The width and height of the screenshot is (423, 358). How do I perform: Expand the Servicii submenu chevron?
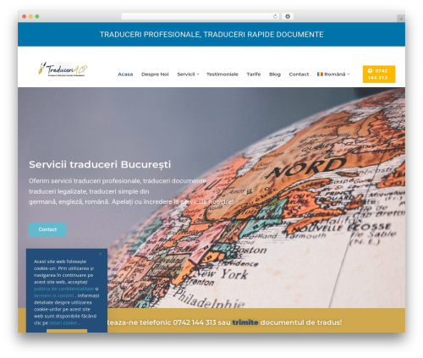tap(198, 74)
